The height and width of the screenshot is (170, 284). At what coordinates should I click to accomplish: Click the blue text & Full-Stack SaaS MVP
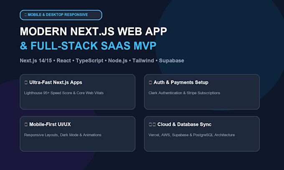88,46
